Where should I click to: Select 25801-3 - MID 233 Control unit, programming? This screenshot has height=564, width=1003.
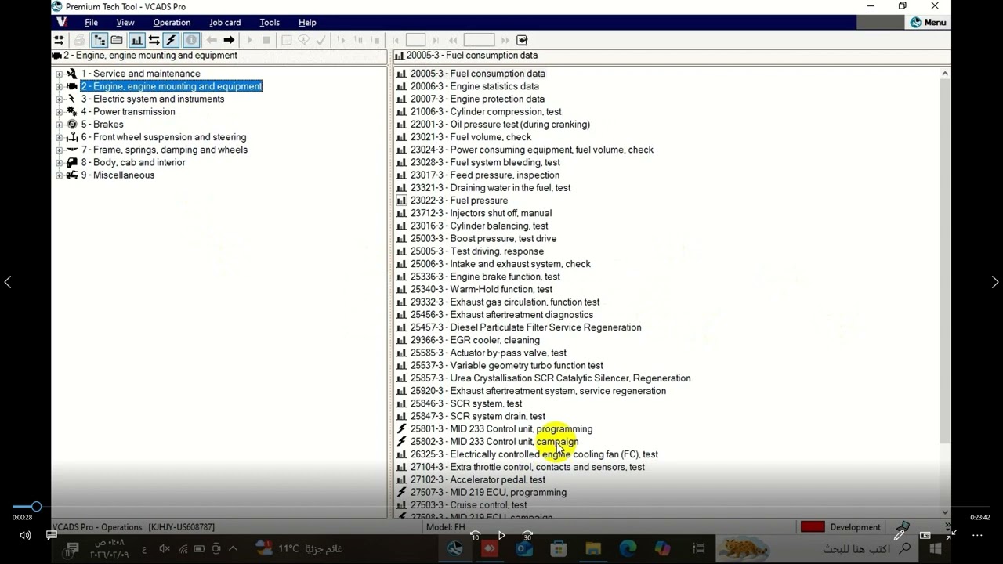[501, 428]
